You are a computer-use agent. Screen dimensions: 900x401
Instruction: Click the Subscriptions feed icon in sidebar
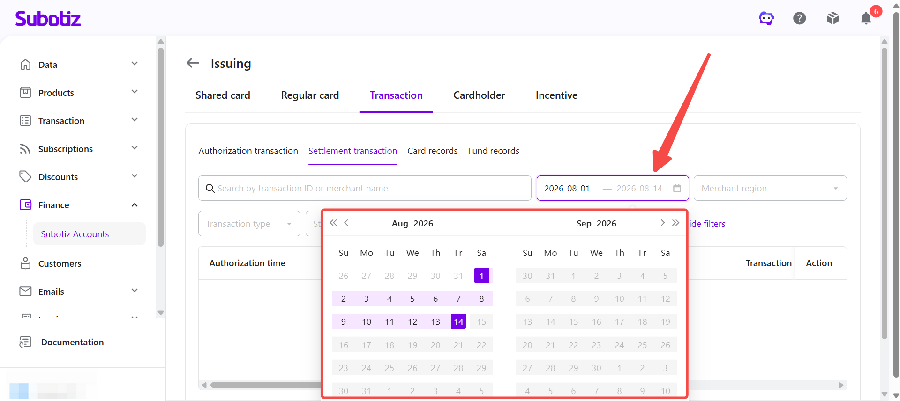[x=25, y=149]
